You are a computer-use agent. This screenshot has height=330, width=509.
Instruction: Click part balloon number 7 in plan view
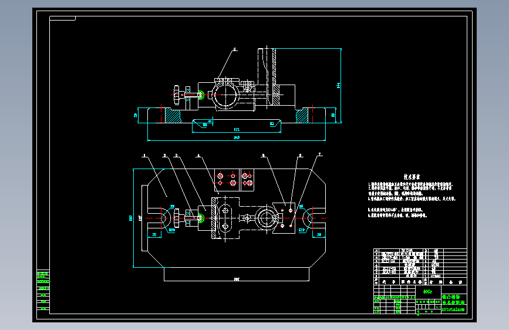[x=320, y=154]
